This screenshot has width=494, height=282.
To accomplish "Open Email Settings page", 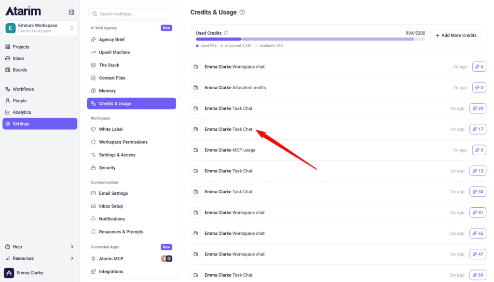I will (113, 194).
